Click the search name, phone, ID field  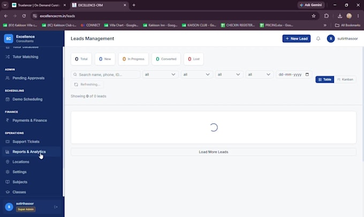105,74
